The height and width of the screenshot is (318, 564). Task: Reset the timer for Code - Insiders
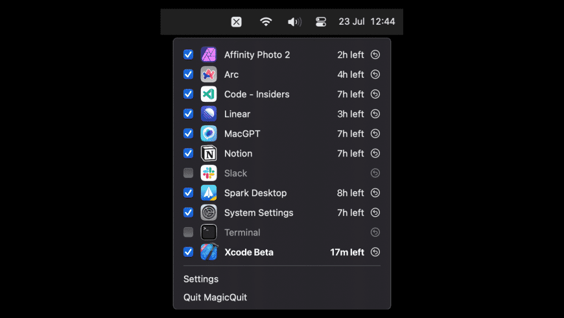pyautogui.click(x=375, y=94)
